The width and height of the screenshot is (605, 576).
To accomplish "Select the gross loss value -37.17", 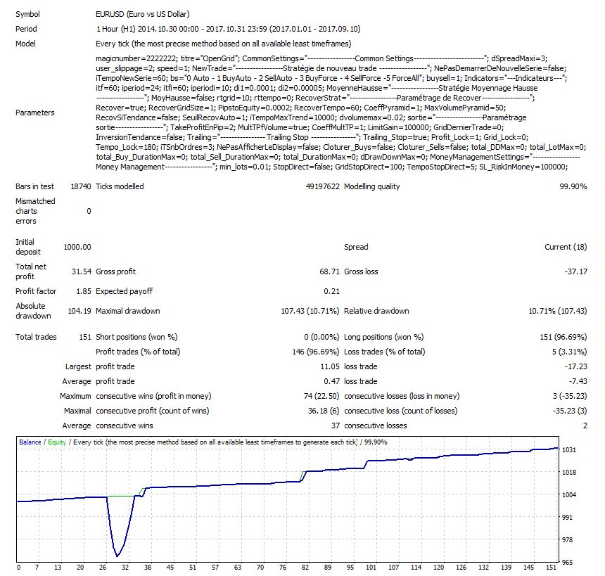I will (x=575, y=271).
